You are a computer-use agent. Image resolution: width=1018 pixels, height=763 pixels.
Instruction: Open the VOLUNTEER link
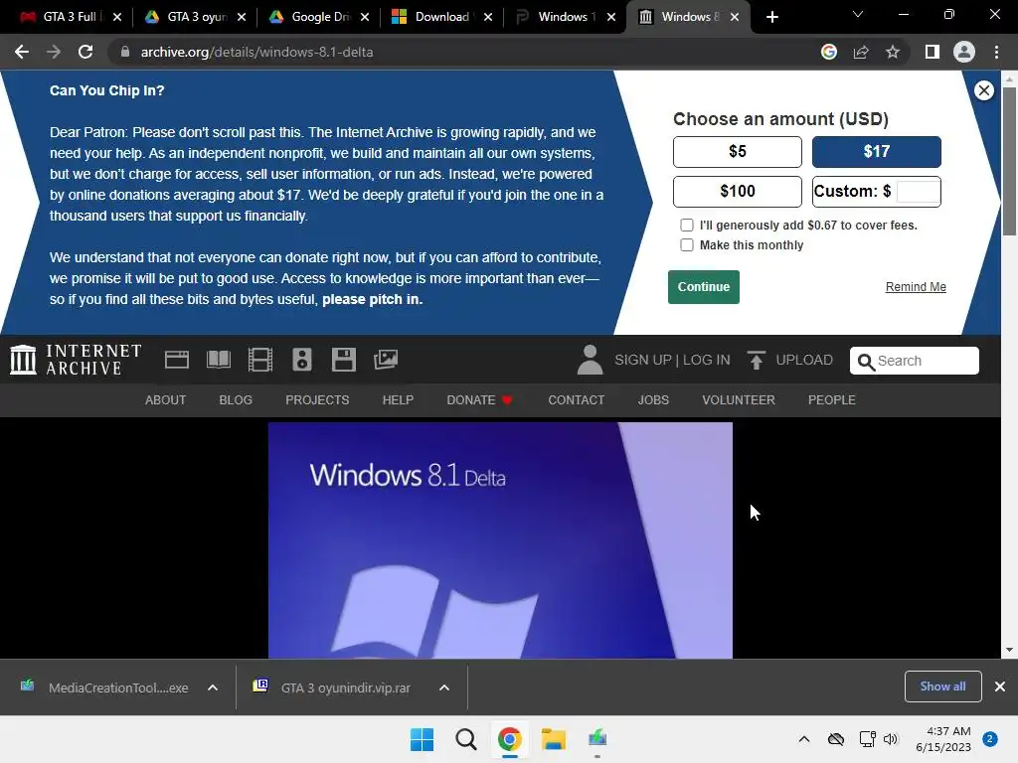(x=739, y=400)
